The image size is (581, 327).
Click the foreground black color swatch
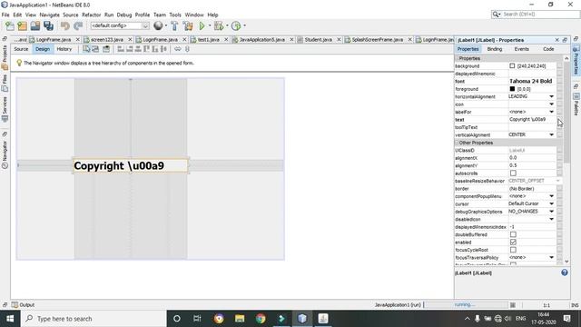tap(512, 89)
